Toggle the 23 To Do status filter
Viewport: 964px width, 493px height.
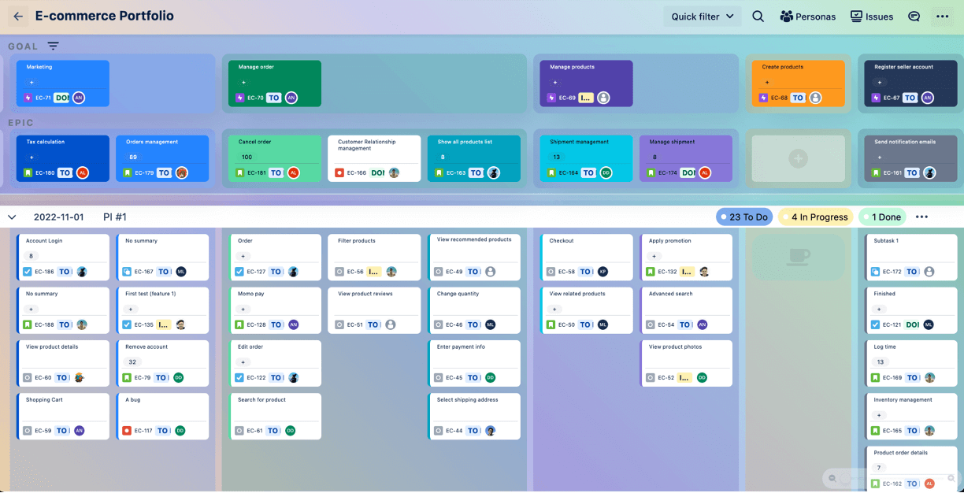pyautogui.click(x=743, y=217)
